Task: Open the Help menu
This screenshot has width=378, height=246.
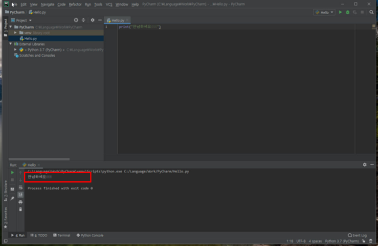Action: tap(135, 4)
